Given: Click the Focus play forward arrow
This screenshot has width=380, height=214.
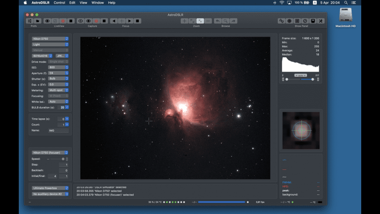Looking at the screenshot, I should 129,21.
